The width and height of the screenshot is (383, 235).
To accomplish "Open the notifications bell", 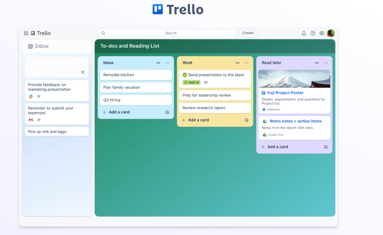I will coord(303,33).
